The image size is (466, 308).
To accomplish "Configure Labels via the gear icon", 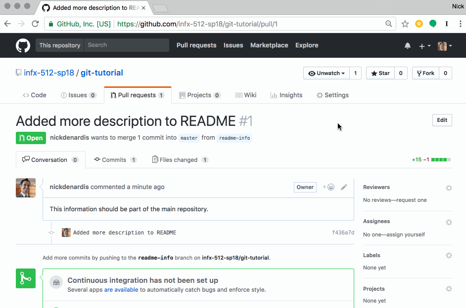I will tap(449, 255).
